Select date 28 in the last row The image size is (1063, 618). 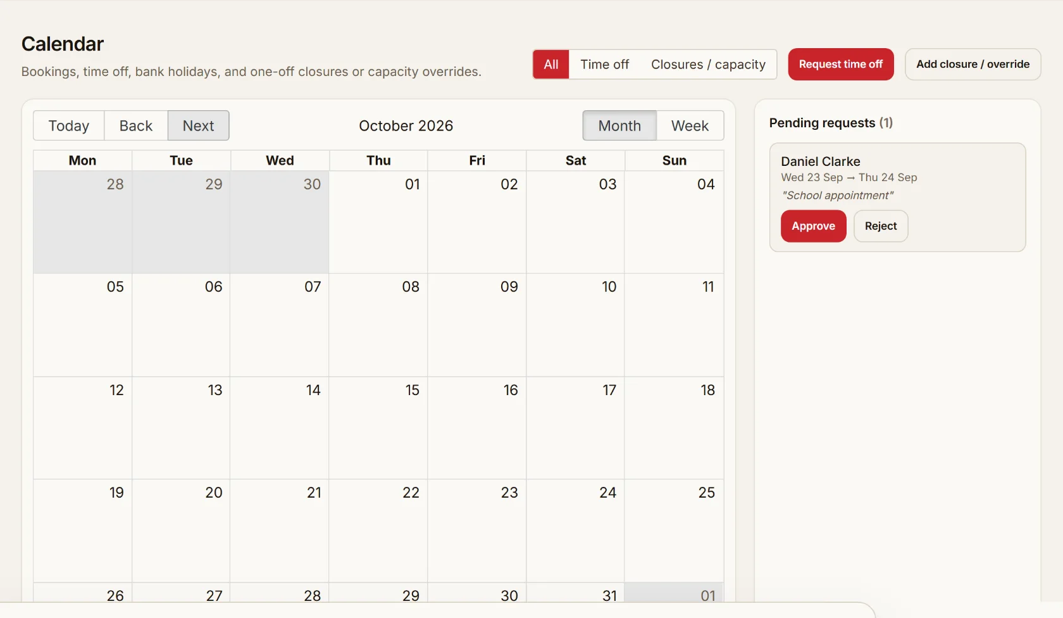[313, 595]
